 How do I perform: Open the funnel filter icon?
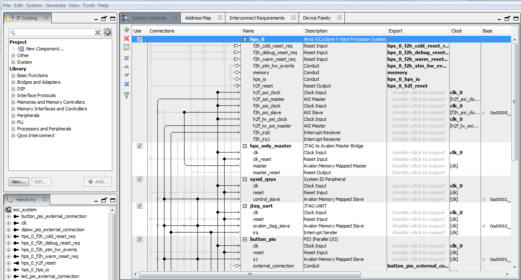pyautogui.click(x=126, y=95)
